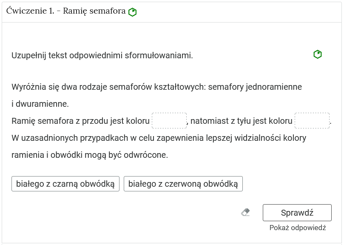Click the empty dashed box in the first sentence
The height and width of the screenshot is (245, 344).
(170, 120)
